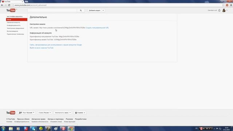The image size is (233, 131).
Task: Click the Условия footer link
Action: click(9, 122)
